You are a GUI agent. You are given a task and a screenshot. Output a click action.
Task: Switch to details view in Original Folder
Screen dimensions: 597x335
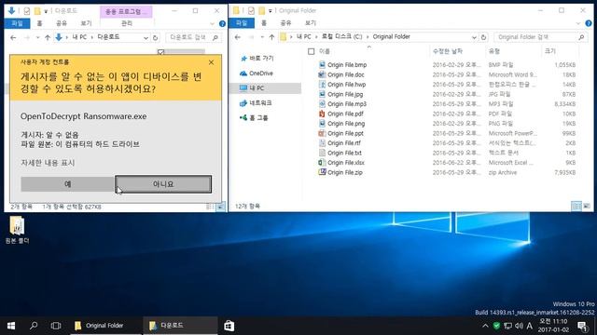[x=576, y=206]
